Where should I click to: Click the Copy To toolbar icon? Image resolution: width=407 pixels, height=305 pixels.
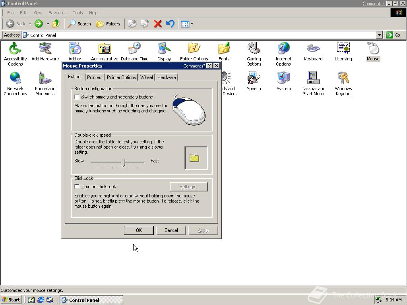(145, 24)
